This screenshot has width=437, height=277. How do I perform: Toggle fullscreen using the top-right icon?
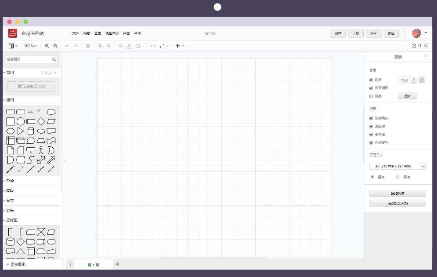(x=414, y=46)
